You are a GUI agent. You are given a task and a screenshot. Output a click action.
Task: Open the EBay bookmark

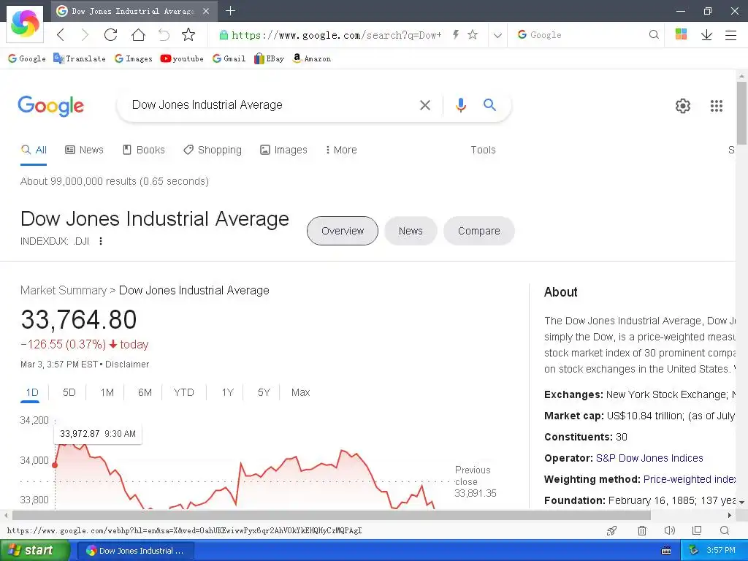269,58
